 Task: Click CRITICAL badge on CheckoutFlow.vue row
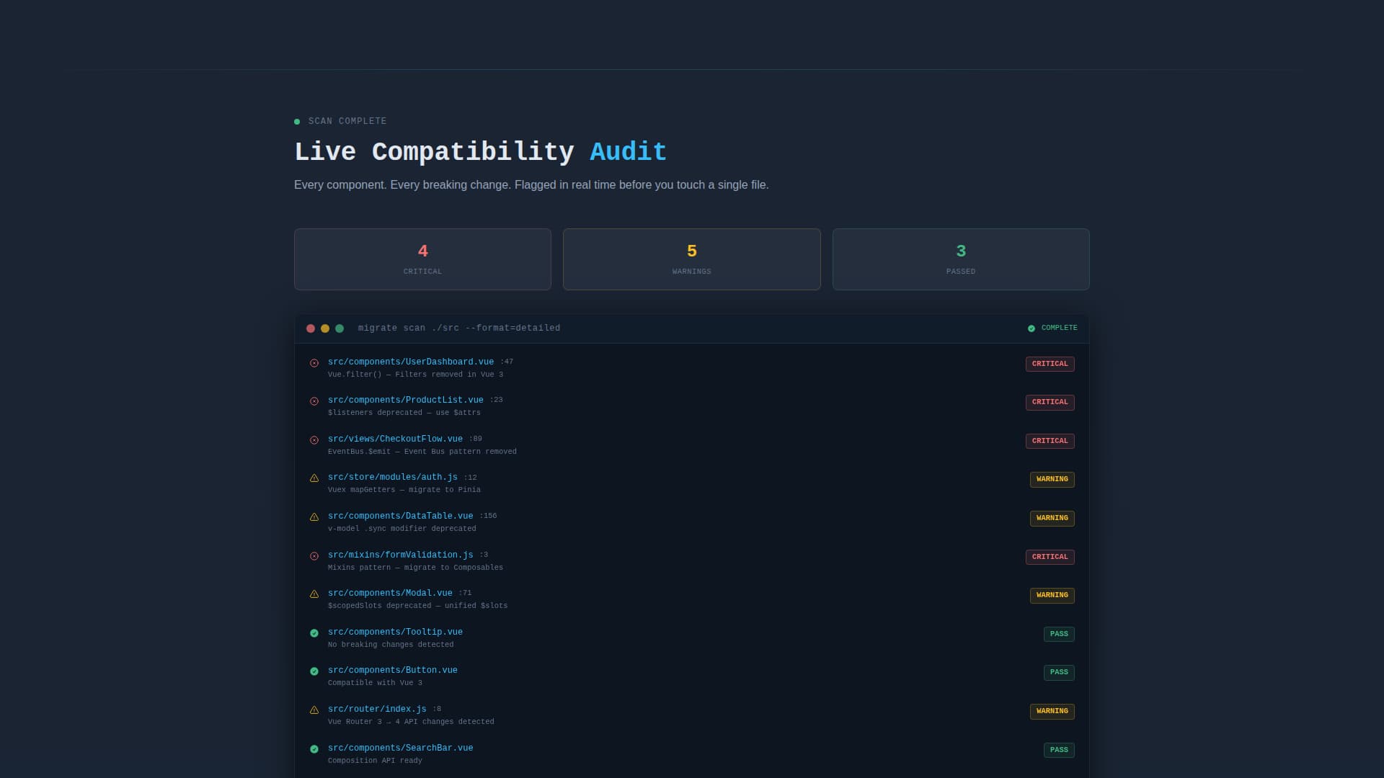tap(1050, 441)
